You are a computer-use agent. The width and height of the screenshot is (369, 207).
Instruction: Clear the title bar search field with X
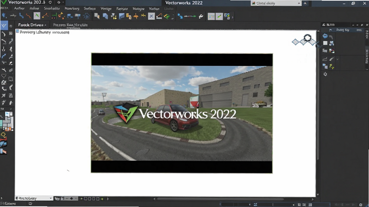299,3
